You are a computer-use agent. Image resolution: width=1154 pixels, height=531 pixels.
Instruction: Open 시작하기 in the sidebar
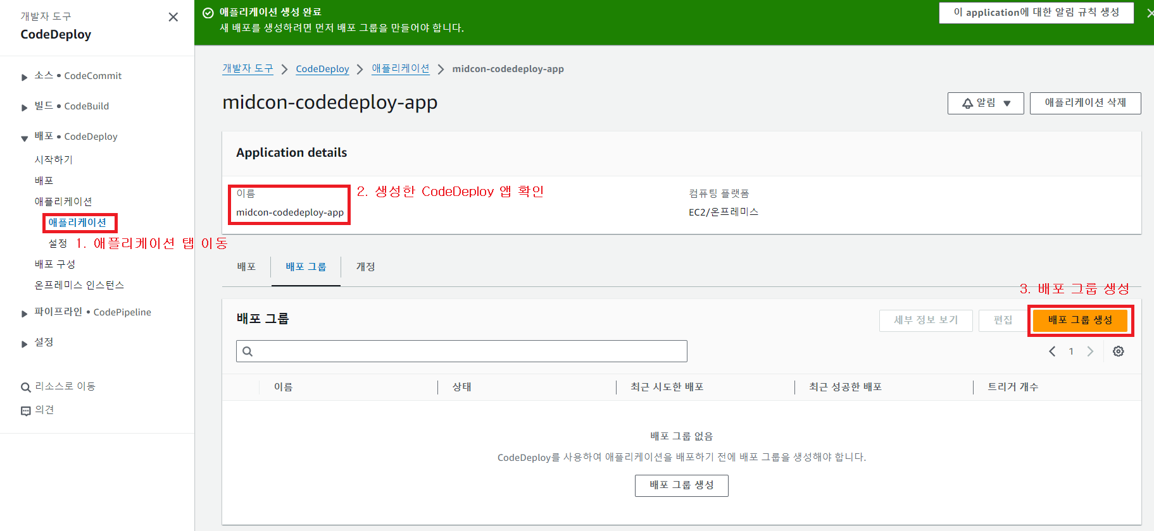pyautogui.click(x=54, y=160)
